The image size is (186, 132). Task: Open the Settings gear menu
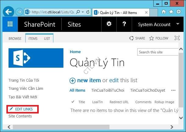(109, 24)
